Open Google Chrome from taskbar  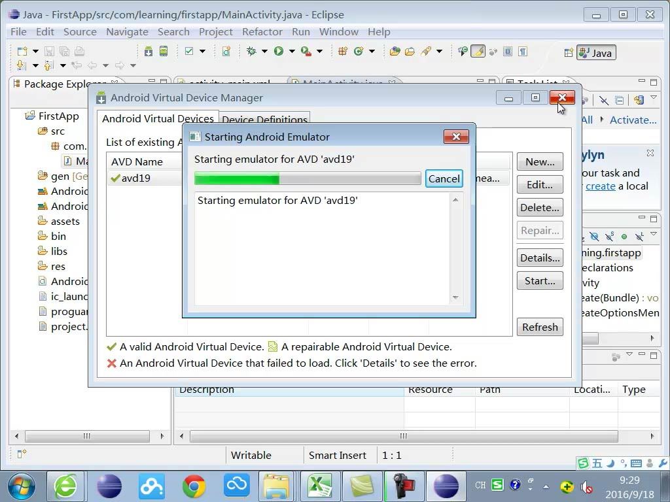pos(194,486)
